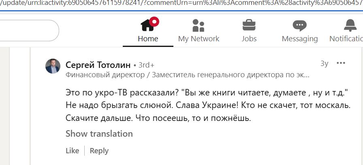Reply to Сергей Тотолин's comment
The width and height of the screenshot is (363, 165).
coord(99,151)
